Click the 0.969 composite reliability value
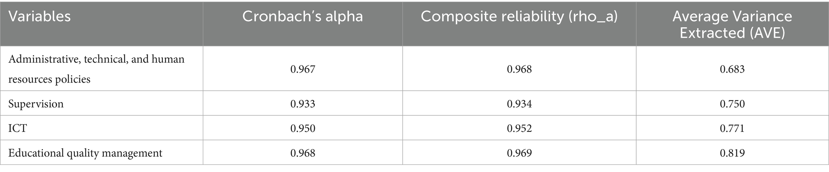The image size is (829, 172). pyautogui.click(x=519, y=153)
